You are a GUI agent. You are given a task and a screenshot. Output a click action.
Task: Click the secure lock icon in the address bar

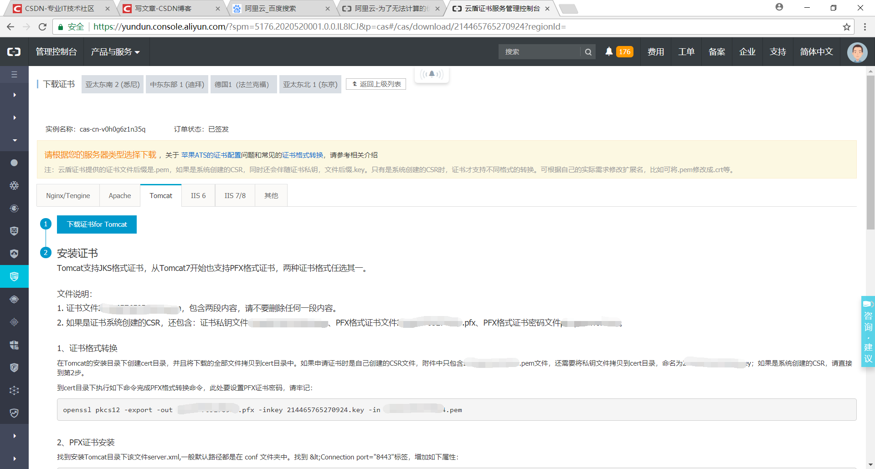coord(60,27)
